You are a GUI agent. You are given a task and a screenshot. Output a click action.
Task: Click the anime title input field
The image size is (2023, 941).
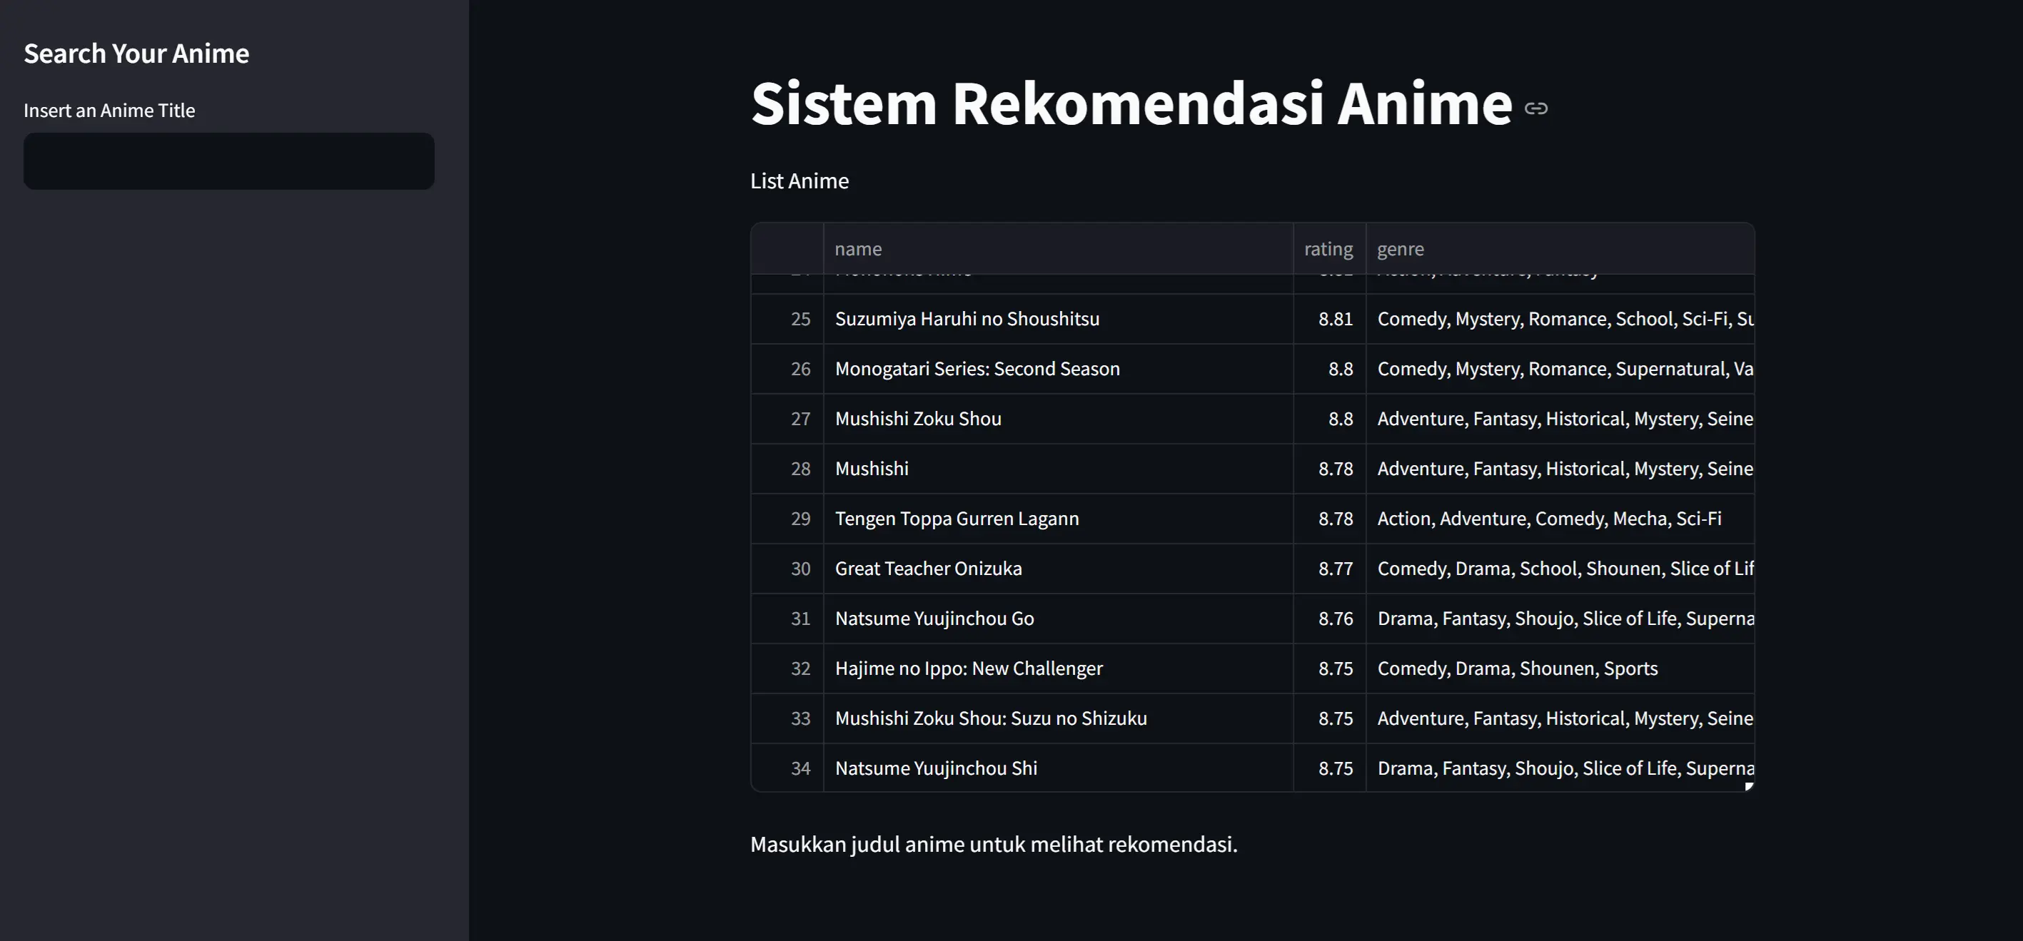[x=228, y=161]
